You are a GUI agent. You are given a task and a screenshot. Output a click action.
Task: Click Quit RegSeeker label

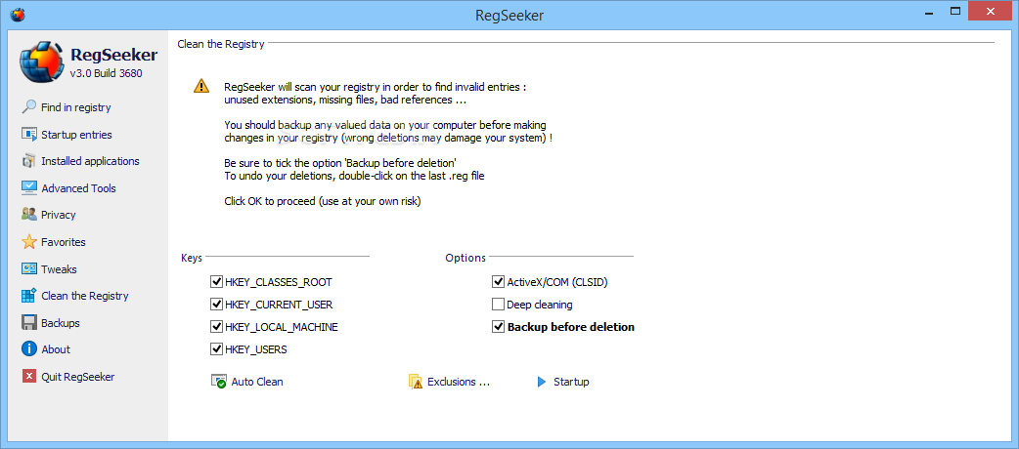pyautogui.click(x=78, y=377)
